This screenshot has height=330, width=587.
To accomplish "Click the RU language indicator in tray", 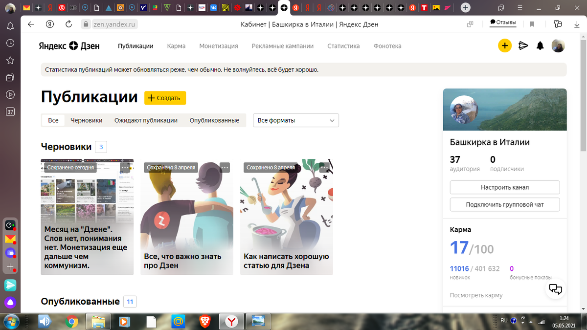I will (504, 321).
